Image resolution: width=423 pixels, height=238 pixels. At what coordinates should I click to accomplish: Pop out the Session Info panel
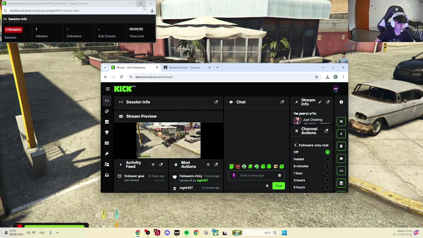click(216, 102)
